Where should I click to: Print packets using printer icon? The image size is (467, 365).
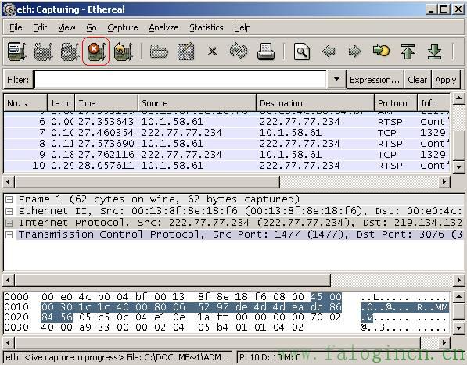point(266,51)
